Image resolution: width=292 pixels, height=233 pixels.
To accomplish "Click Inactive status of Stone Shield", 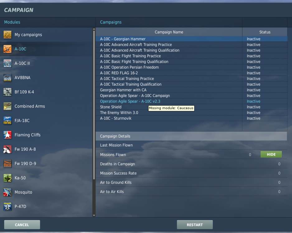I will (253, 107).
